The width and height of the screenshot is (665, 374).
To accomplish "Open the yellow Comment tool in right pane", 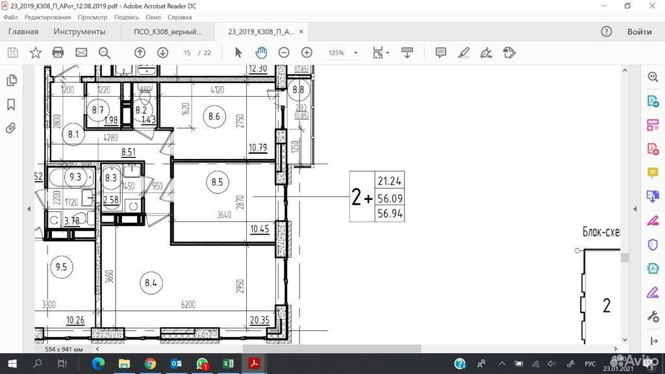I will pyautogui.click(x=653, y=173).
